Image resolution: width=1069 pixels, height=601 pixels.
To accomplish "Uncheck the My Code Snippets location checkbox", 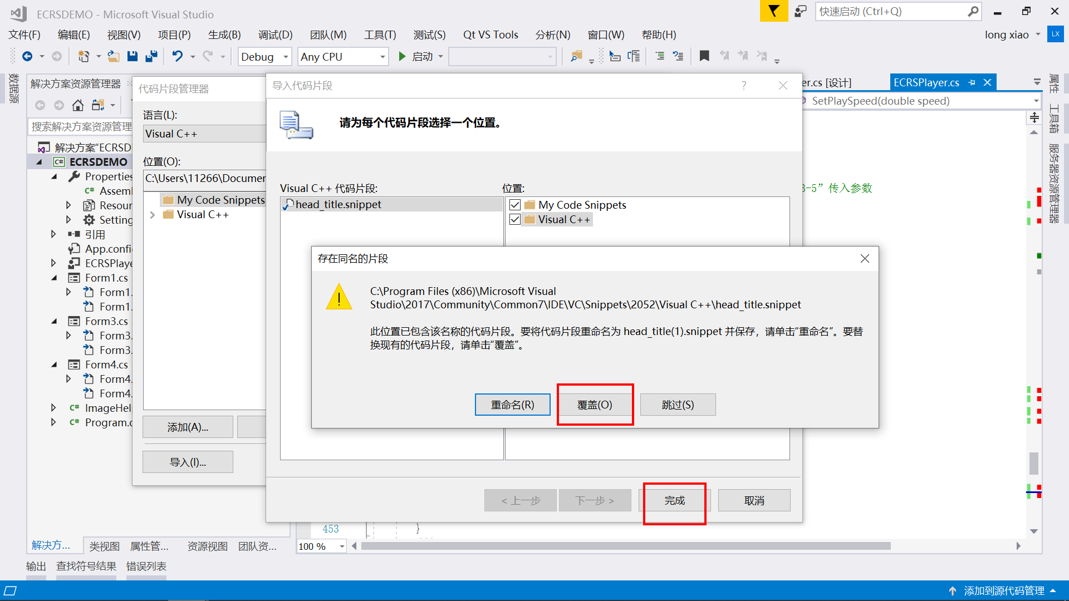I will point(515,205).
